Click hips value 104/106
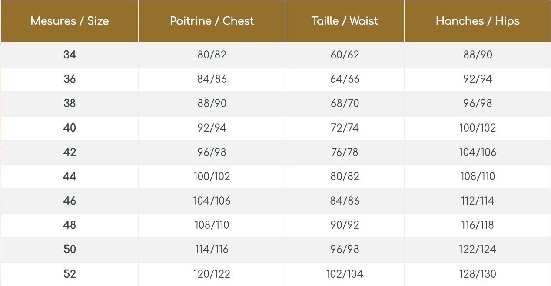 [478, 152]
